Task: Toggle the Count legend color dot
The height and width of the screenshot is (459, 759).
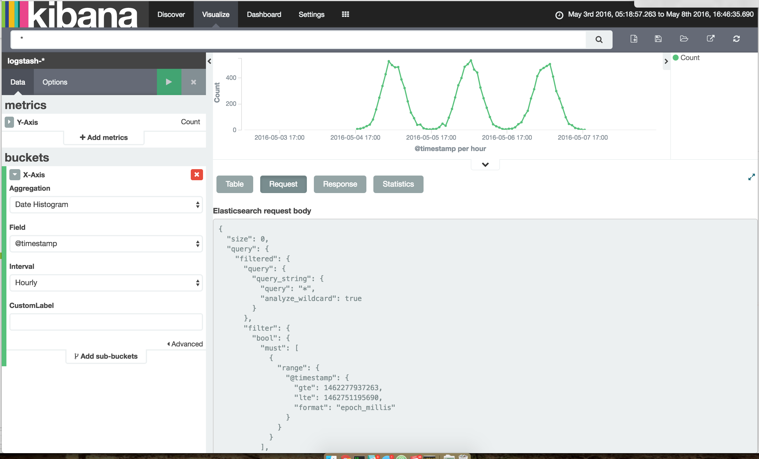Action: pyautogui.click(x=676, y=57)
